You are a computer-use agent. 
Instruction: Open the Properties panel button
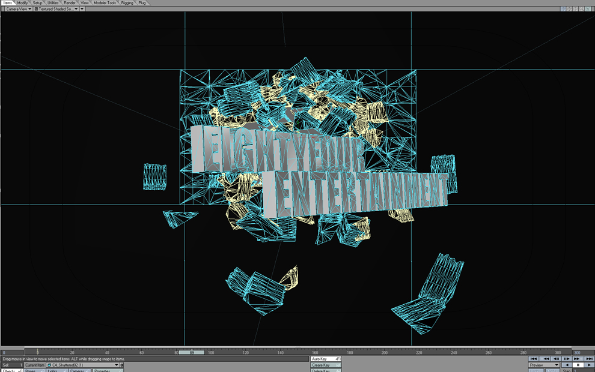tap(108, 370)
